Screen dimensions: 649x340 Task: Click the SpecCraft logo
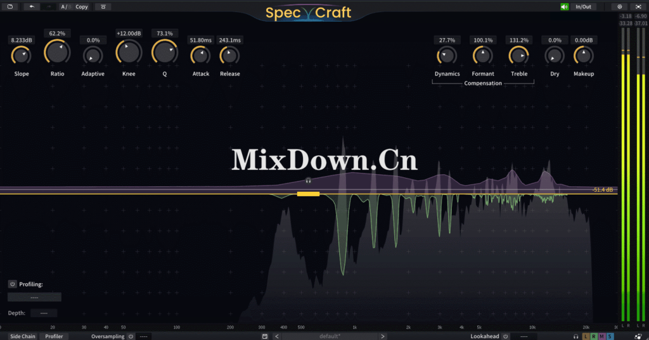coord(309,13)
